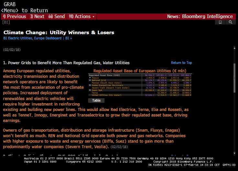Click section heading Power Grids to Benefit More

click(66, 63)
